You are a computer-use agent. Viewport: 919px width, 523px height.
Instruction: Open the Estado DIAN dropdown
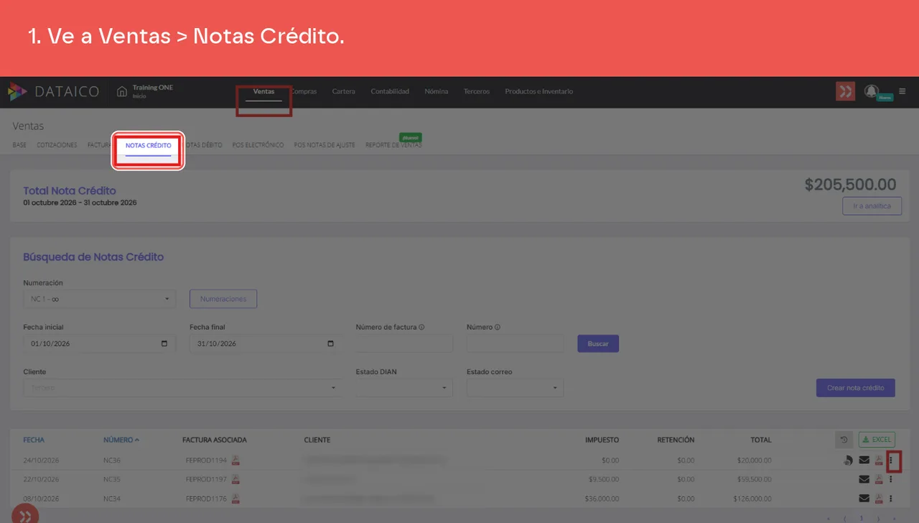404,388
